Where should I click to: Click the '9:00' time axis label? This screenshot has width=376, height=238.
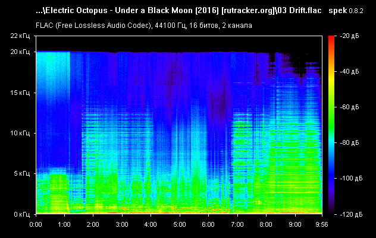(x=294, y=224)
